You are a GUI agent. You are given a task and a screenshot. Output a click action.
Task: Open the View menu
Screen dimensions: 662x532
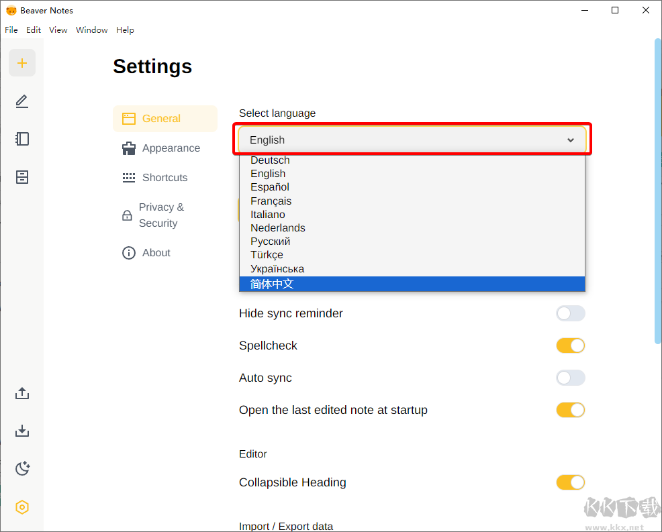point(58,30)
